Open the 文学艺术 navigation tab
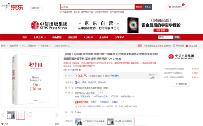 tap(119, 37)
